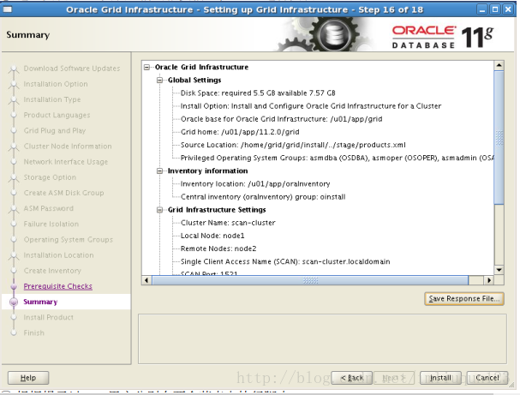Viewport: 520px width, 395px height.
Task: Click the vertical scrollbar thumb
Action: pyautogui.click(x=499, y=138)
